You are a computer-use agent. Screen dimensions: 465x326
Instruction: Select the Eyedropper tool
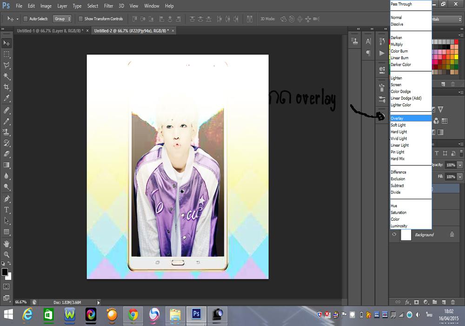coord(7,98)
